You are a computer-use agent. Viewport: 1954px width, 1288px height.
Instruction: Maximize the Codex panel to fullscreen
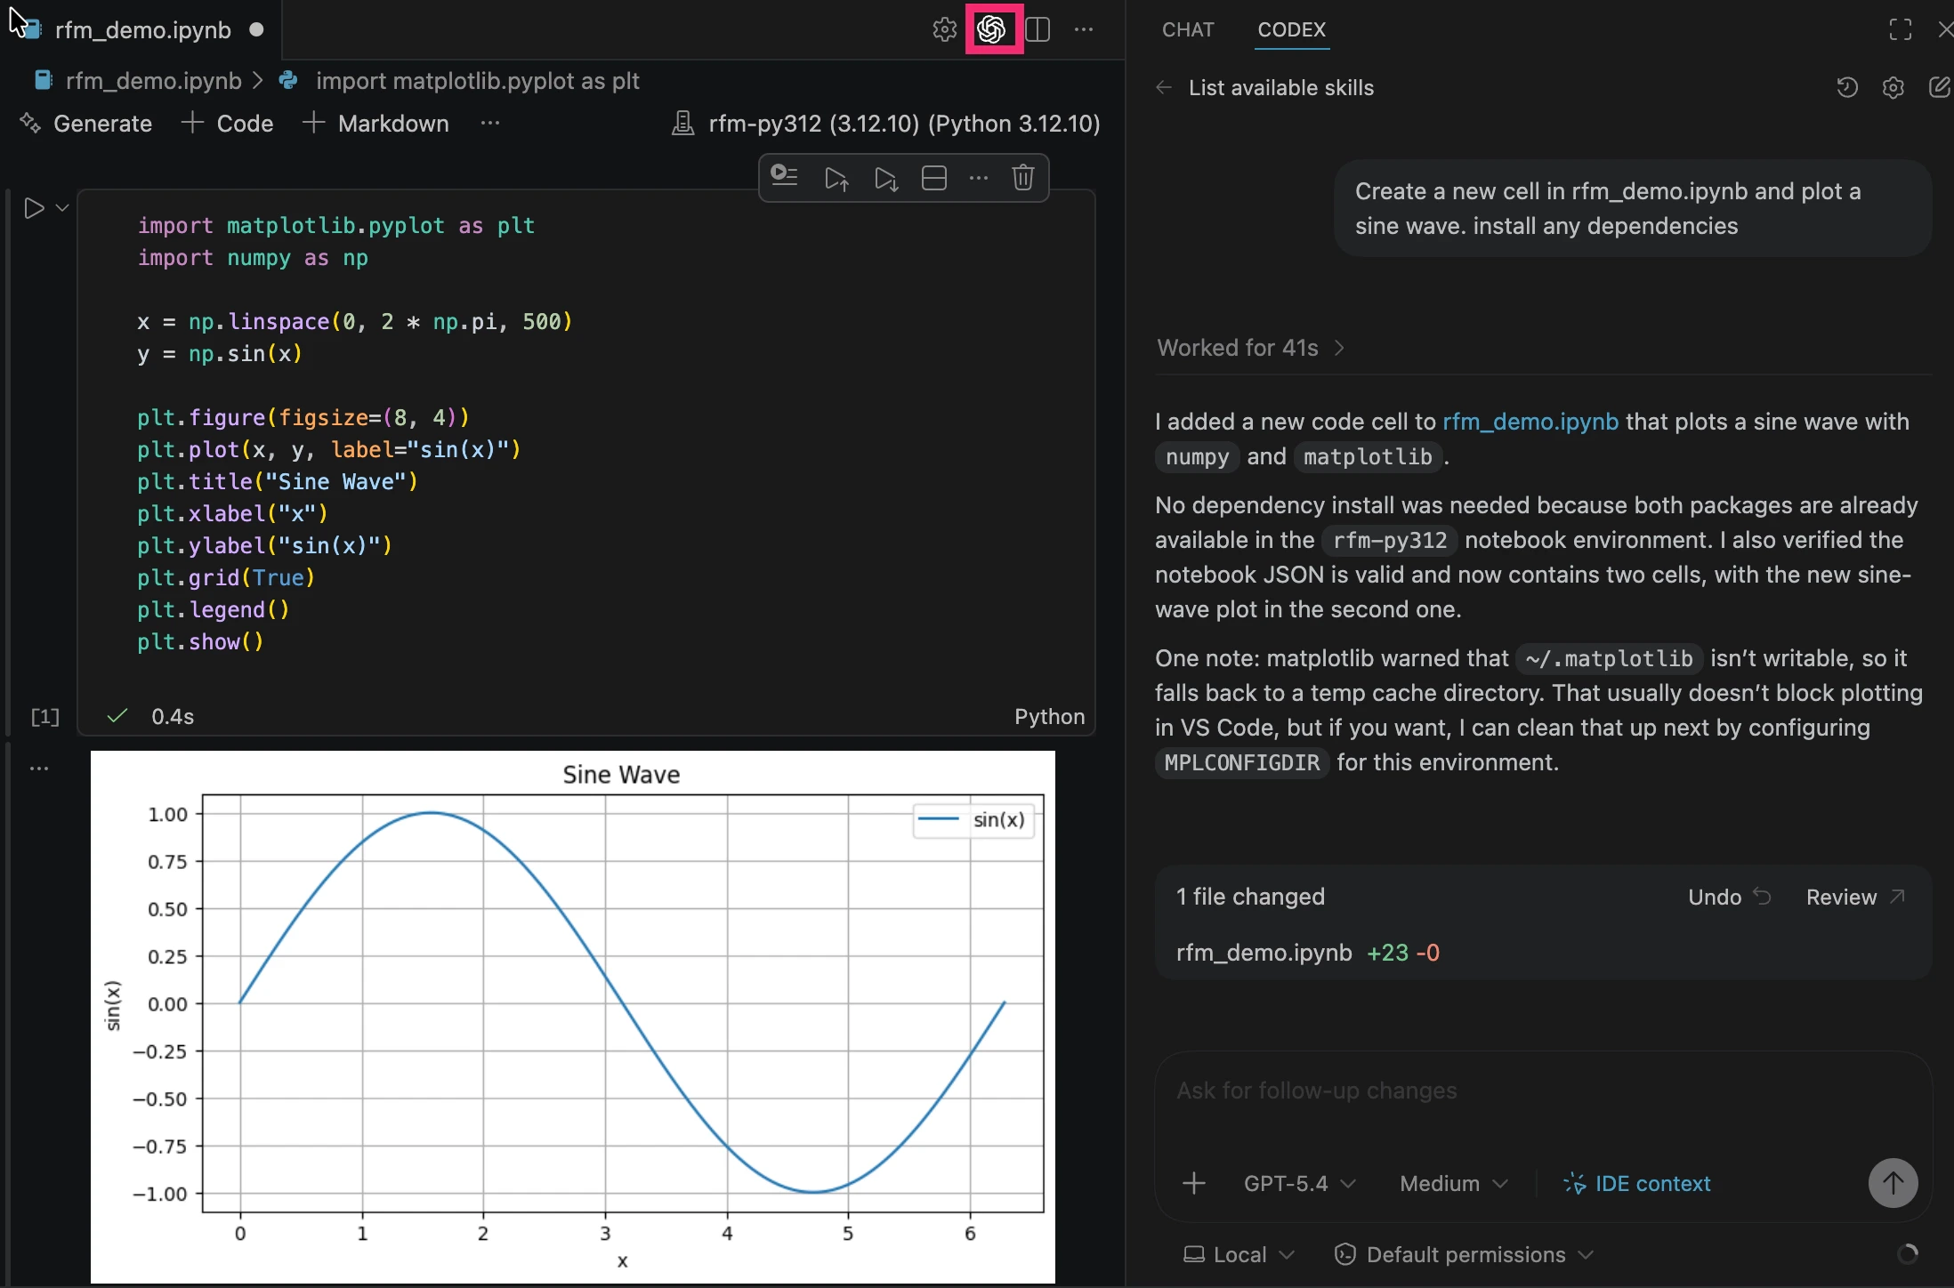point(1900,29)
